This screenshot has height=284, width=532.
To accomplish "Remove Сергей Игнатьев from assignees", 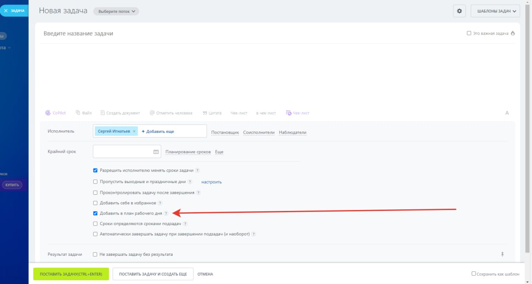I will pyautogui.click(x=134, y=131).
